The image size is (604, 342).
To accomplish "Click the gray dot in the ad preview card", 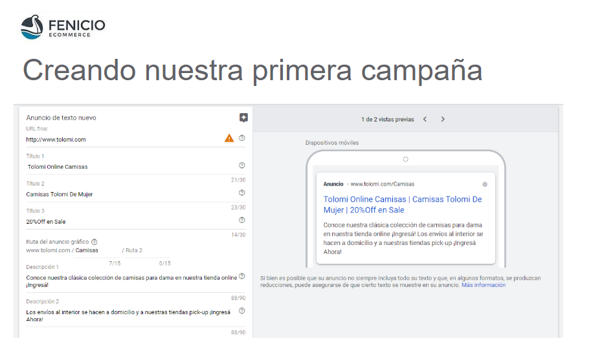I will pyautogui.click(x=485, y=184).
